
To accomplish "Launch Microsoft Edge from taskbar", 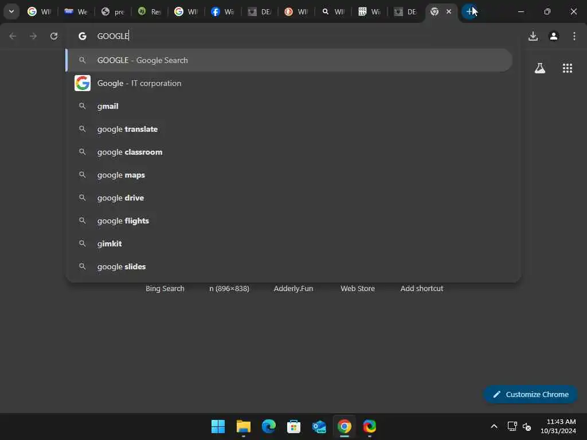I will 268,426.
